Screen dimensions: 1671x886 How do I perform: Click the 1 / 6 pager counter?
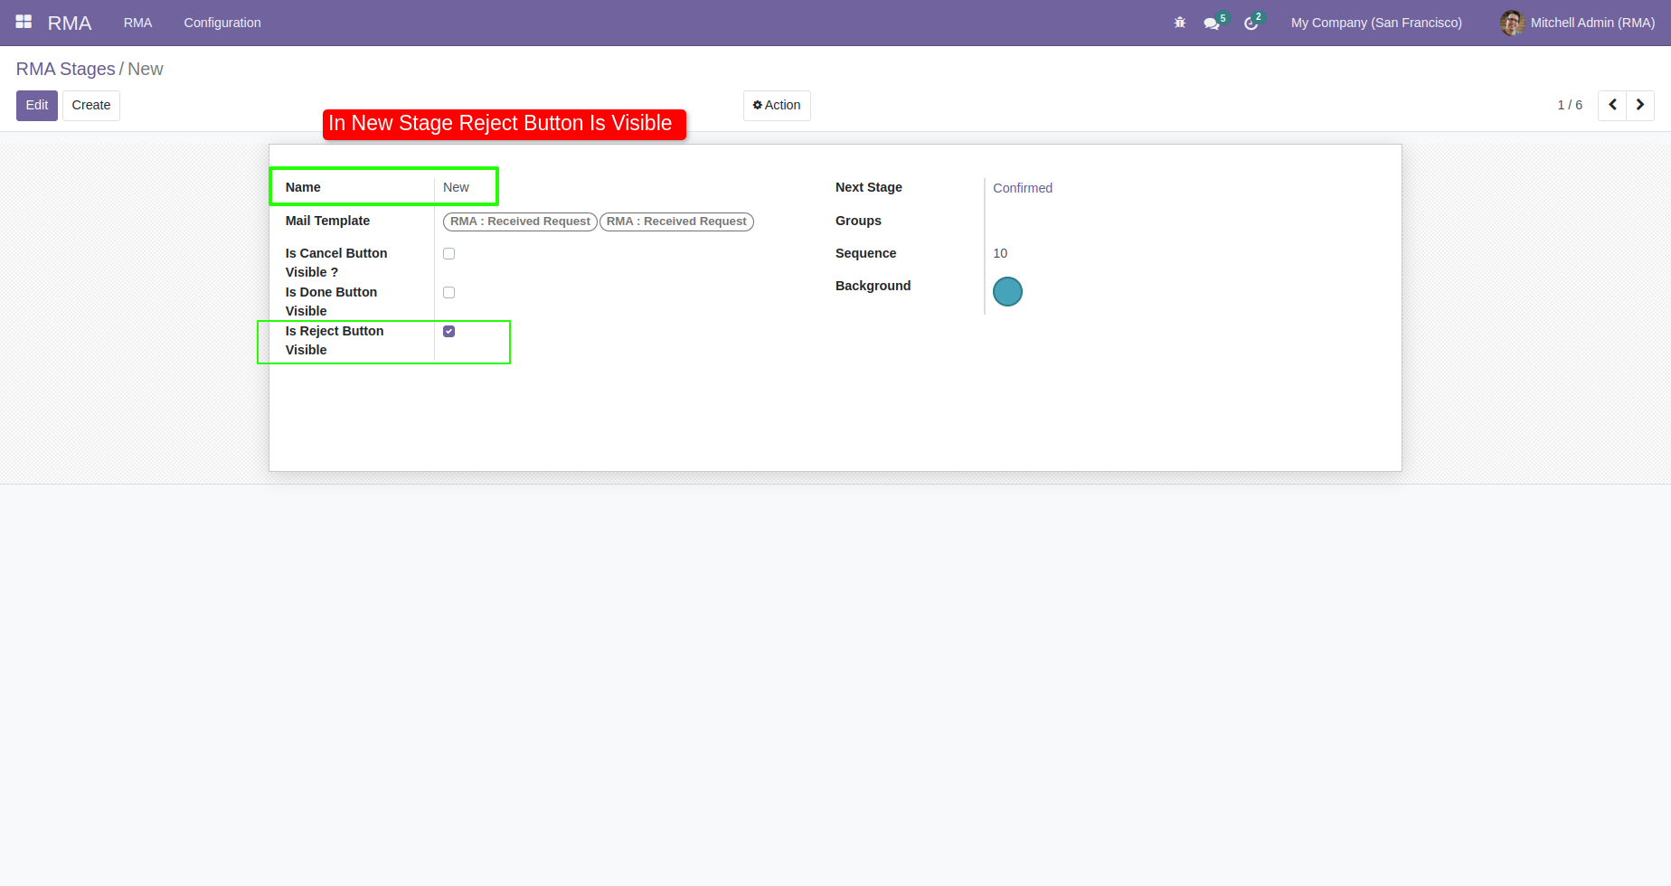click(x=1570, y=105)
